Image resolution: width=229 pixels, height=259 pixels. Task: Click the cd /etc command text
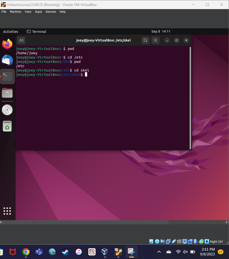75,57
